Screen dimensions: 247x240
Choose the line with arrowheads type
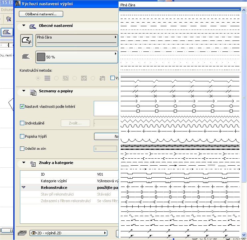180,101
